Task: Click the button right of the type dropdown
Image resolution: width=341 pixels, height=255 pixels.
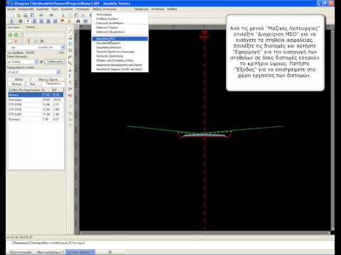Action: (x=55, y=62)
